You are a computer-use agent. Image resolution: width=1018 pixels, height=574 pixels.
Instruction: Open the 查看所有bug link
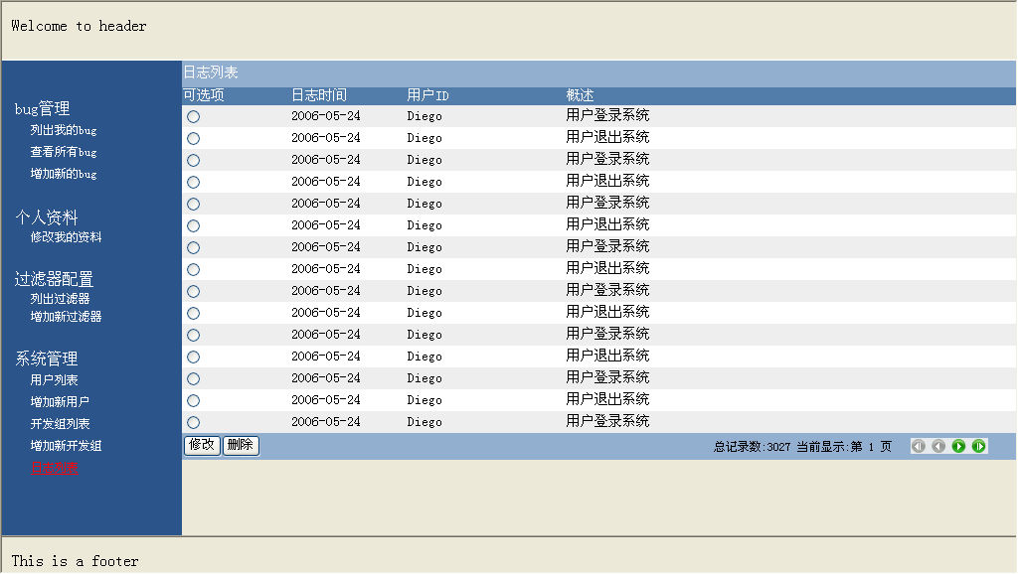pos(64,152)
